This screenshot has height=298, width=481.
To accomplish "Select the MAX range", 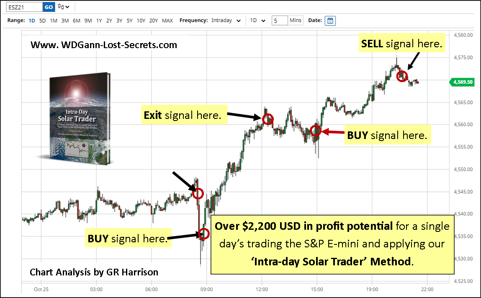I will point(167,21).
